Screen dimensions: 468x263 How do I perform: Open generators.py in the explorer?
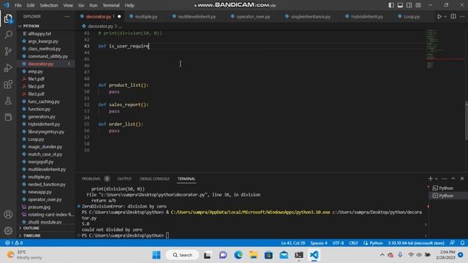pos(46,117)
